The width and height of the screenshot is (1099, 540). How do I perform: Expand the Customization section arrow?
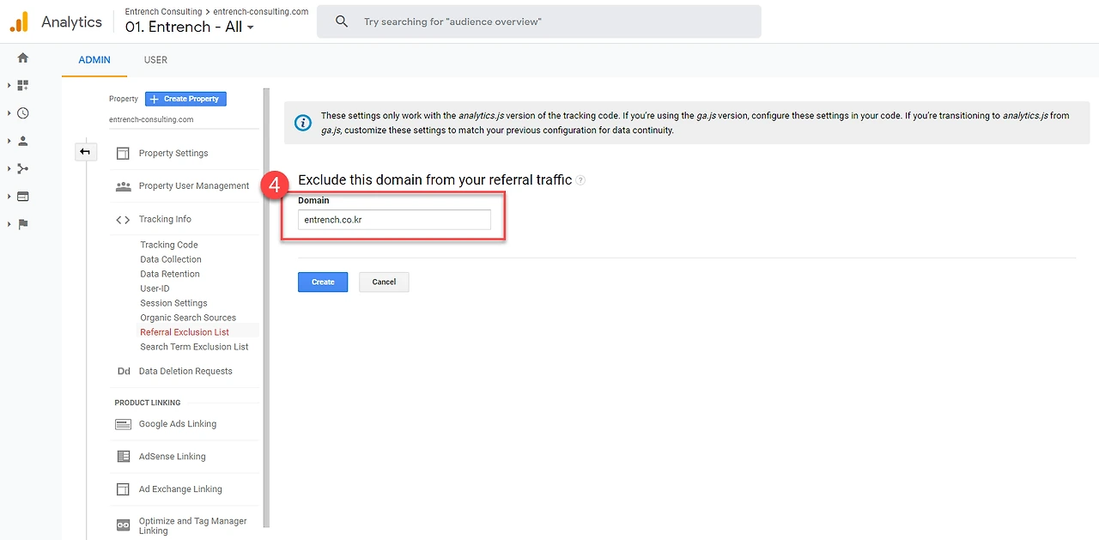point(9,86)
